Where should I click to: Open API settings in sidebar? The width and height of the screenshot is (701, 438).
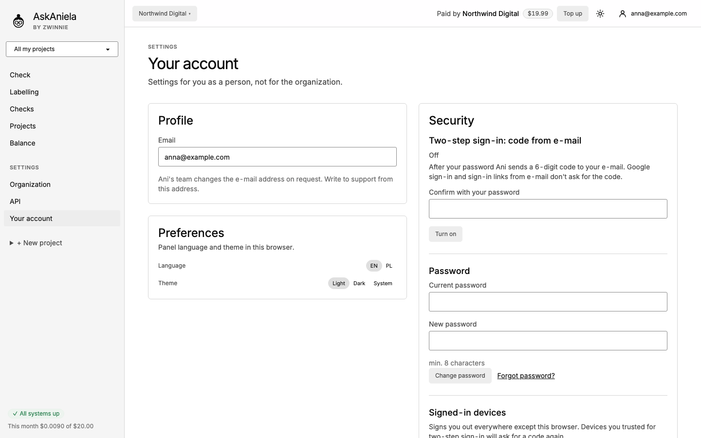[62, 201]
